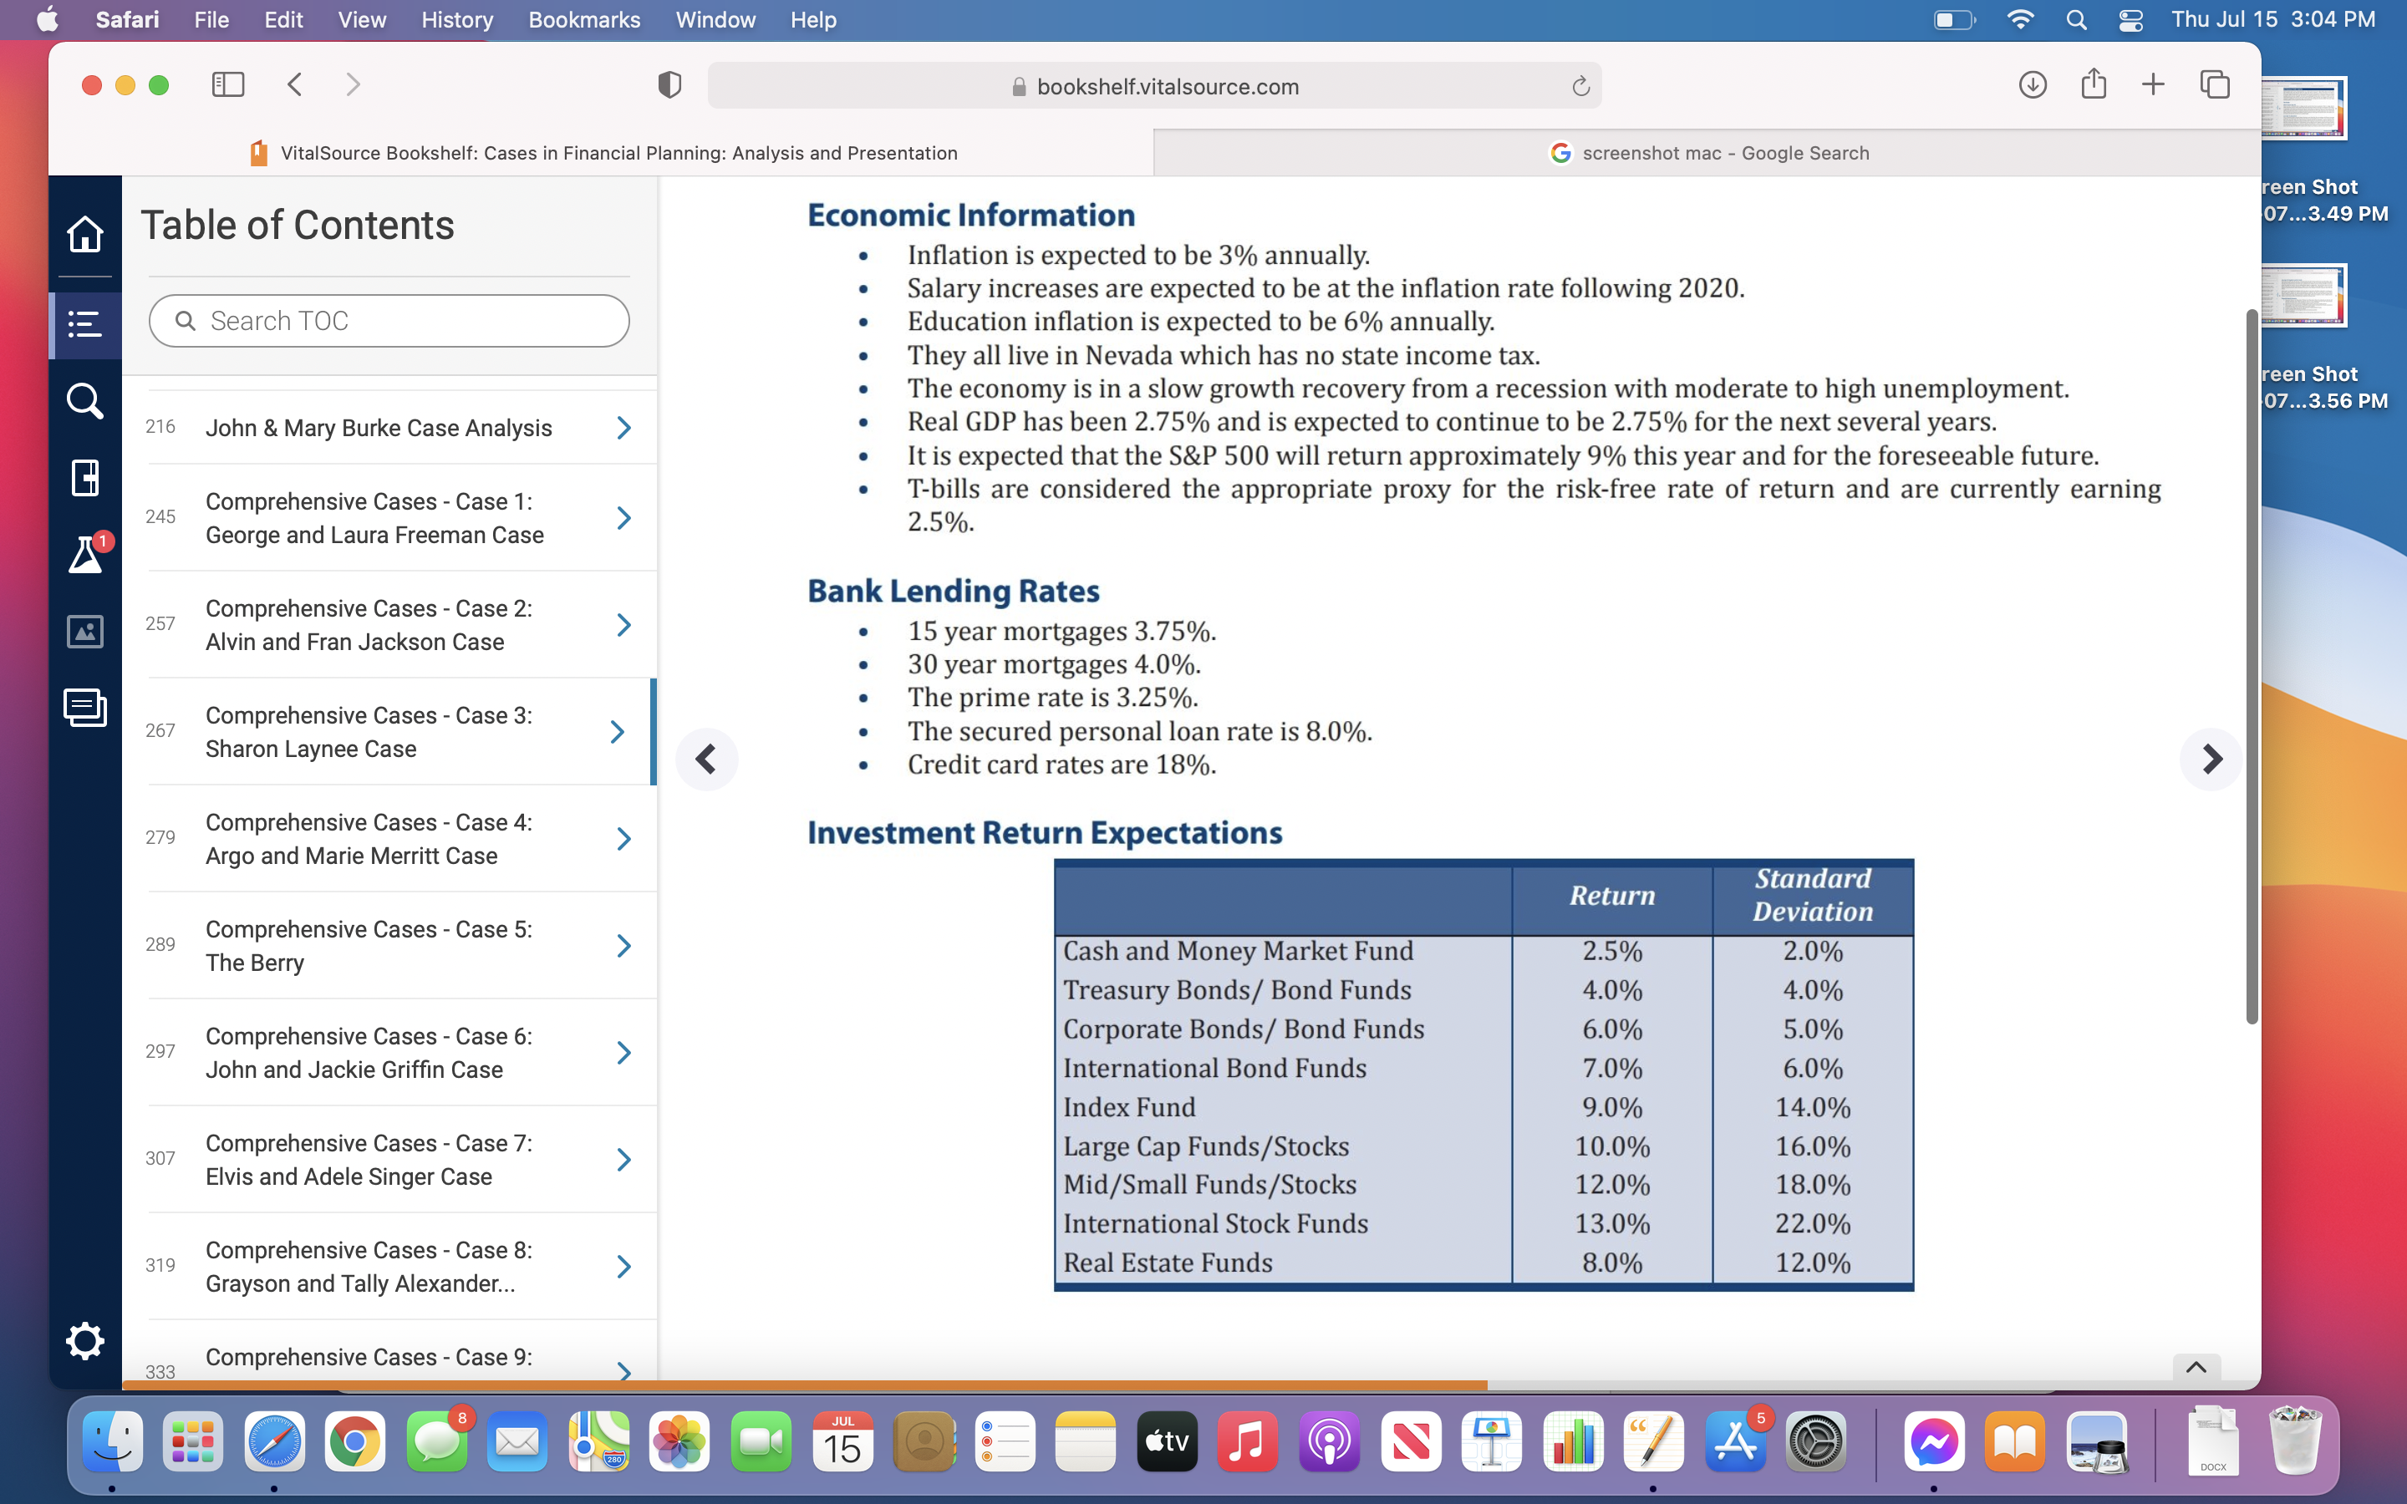Image resolution: width=2407 pixels, height=1504 pixels.
Task: Open Case 1: George and Laura Freeman Case
Action: pyautogui.click(x=374, y=518)
